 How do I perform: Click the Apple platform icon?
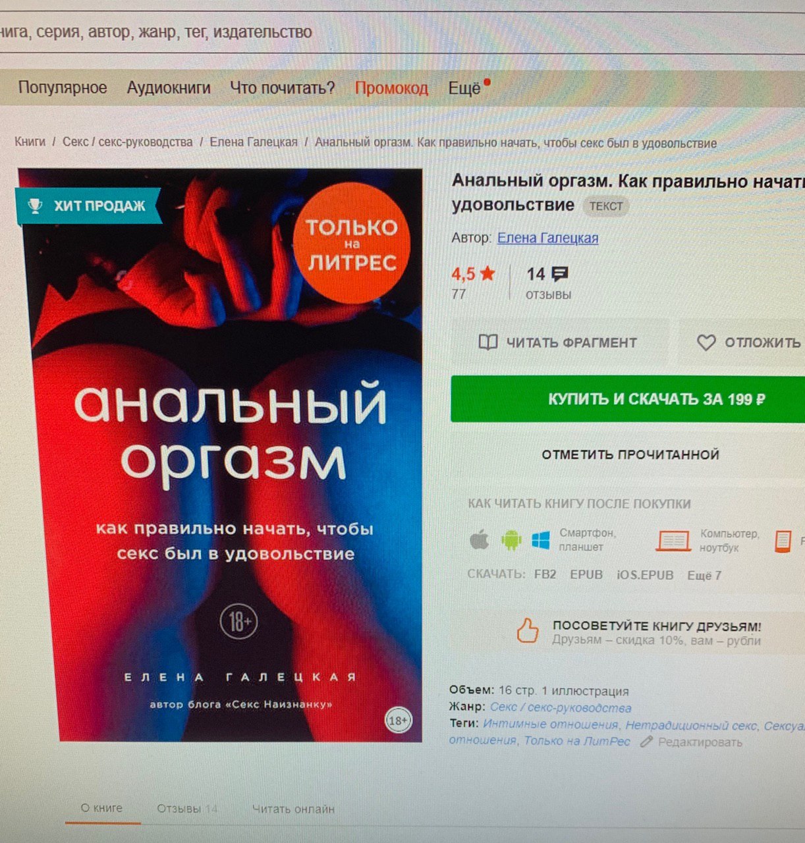(480, 540)
